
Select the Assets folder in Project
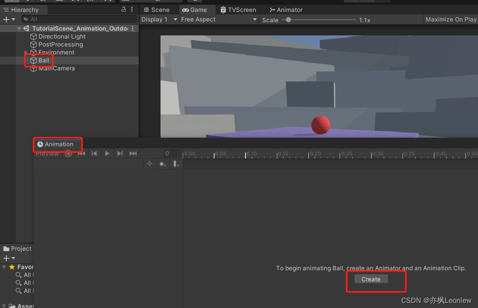22,306
